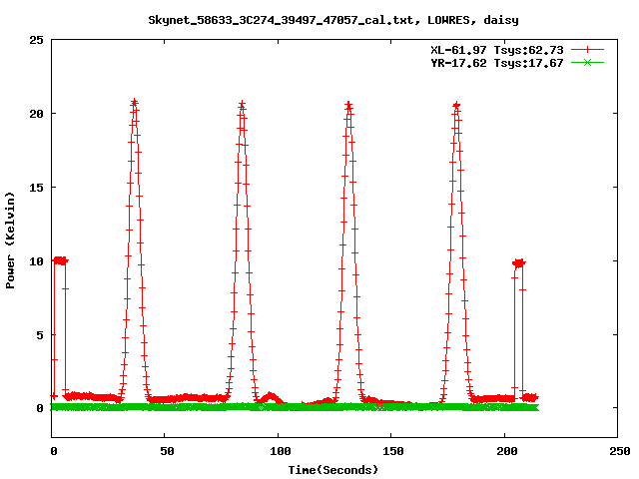Click the second red peak near 84 seconds
Image resolution: width=639 pixels, height=479 pixels.
pyautogui.click(x=242, y=105)
